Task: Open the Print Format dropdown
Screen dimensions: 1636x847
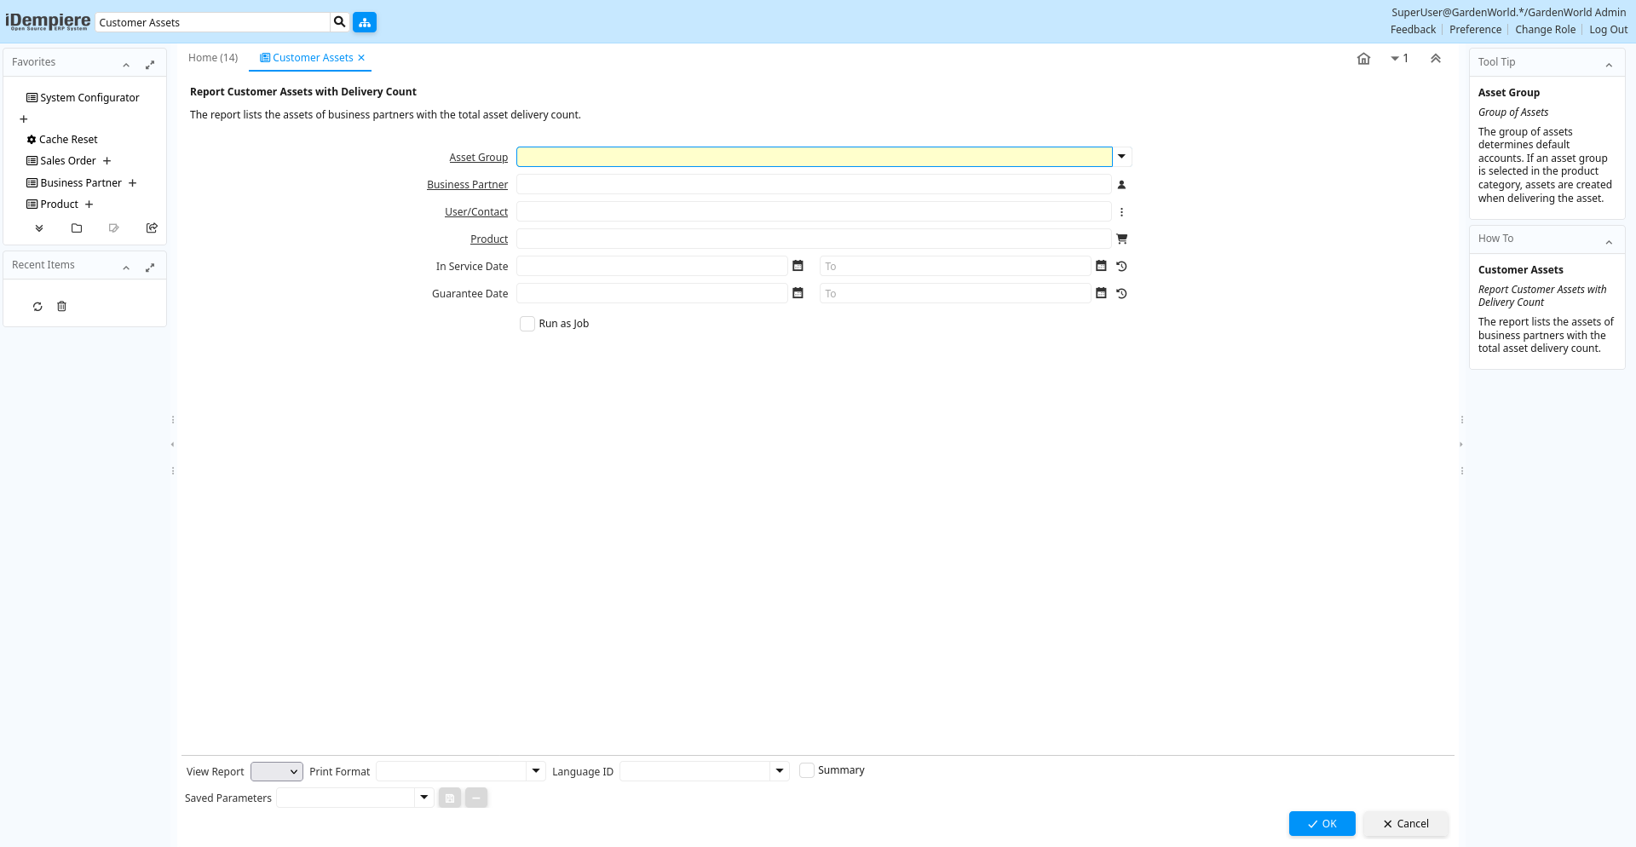Action: click(536, 771)
